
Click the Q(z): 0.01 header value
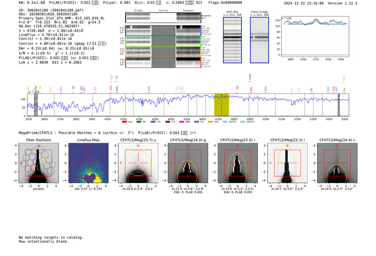coord(145,3)
